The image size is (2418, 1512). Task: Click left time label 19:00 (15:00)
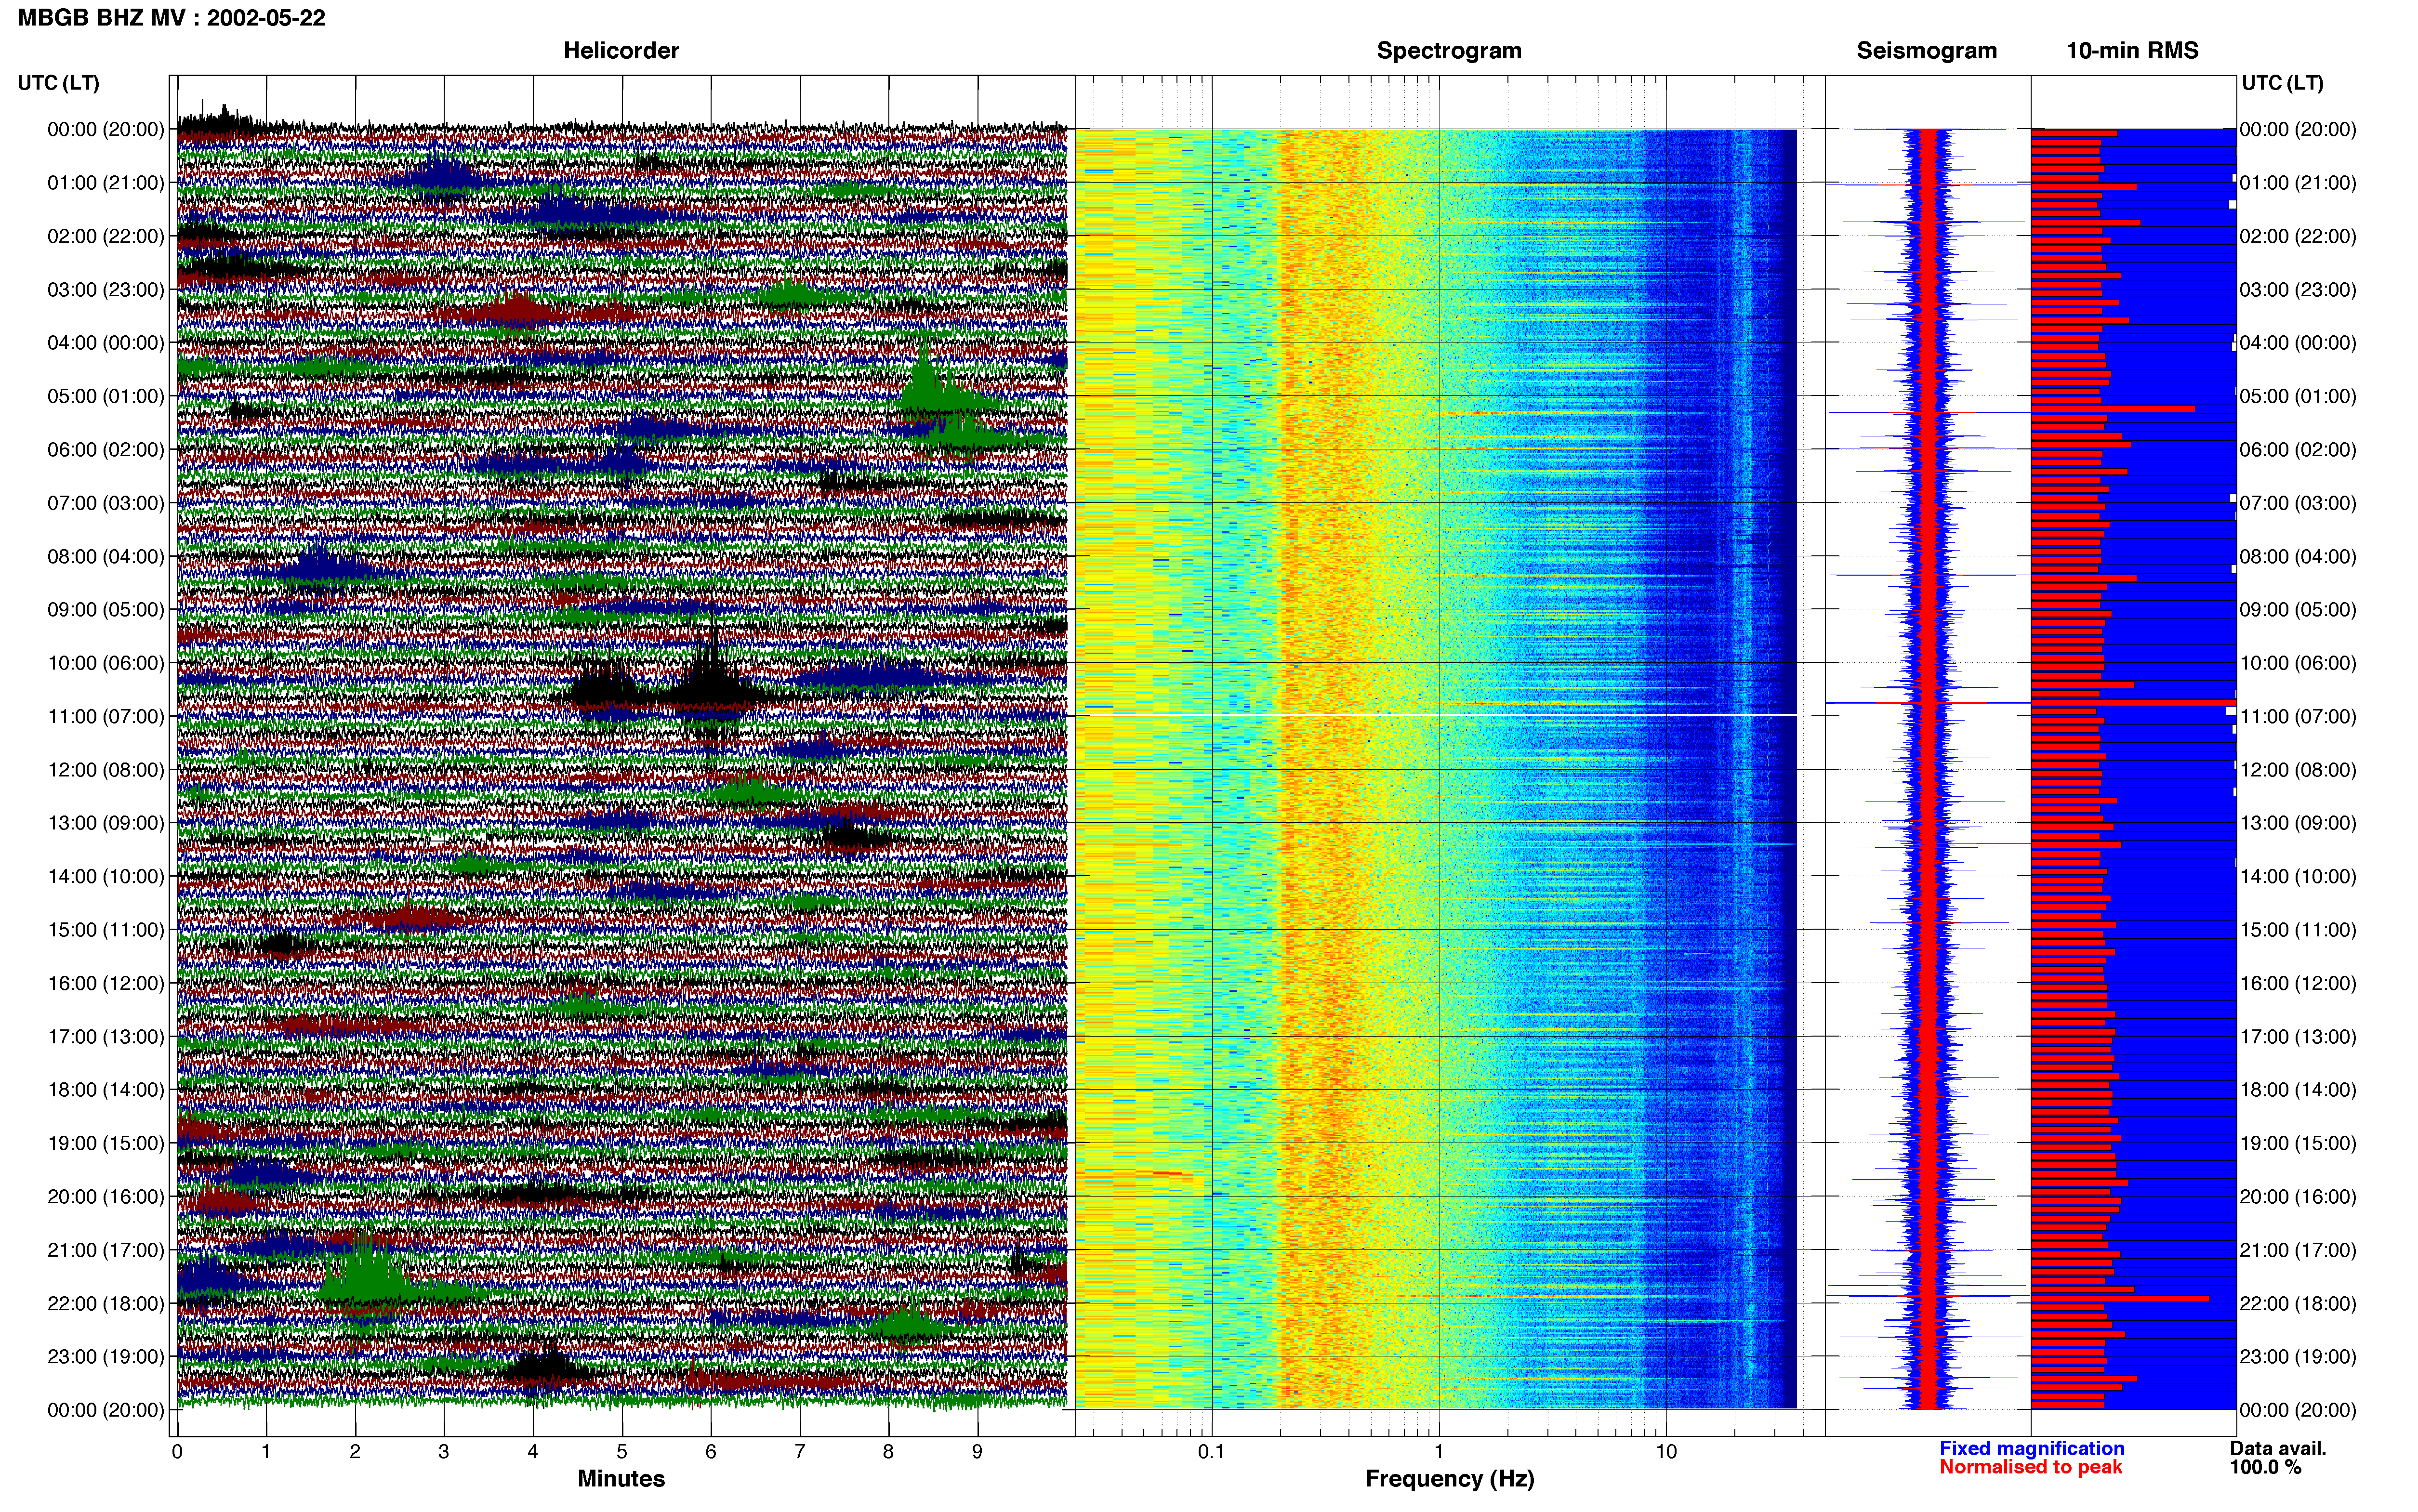106,1143
